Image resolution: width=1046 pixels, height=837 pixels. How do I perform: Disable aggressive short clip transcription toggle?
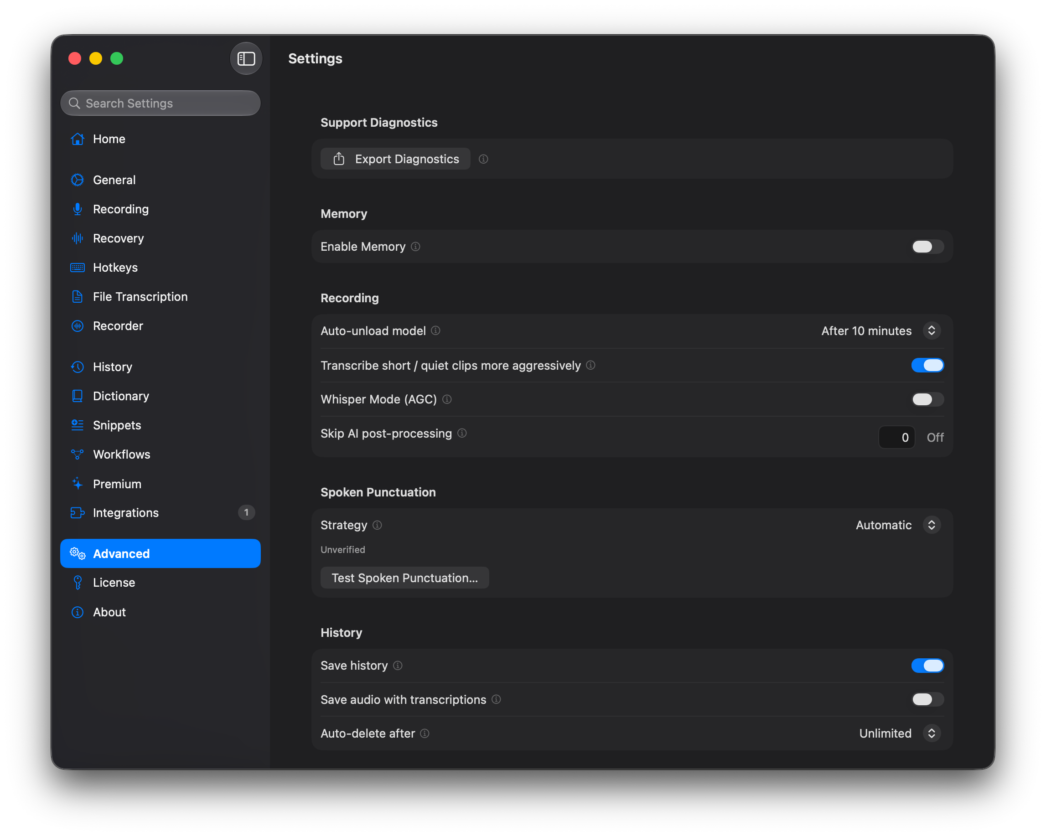coord(927,366)
